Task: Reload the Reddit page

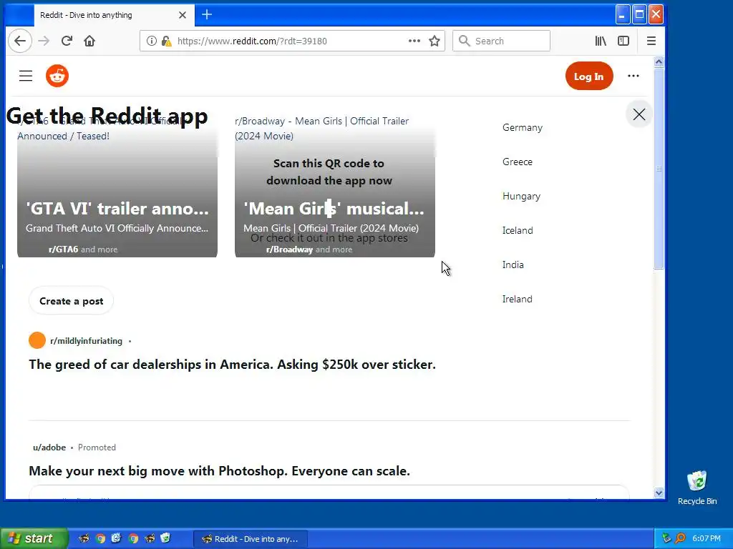Action: pyautogui.click(x=67, y=41)
